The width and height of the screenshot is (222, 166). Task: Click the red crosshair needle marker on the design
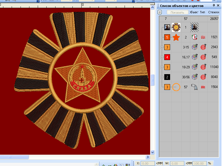pos(81,80)
